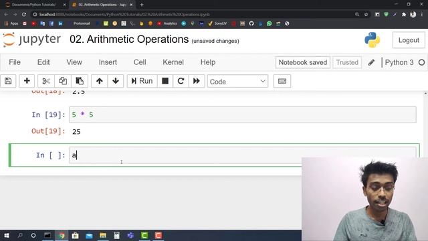
Task: Click the kernel idle circle indicator
Action: point(421,62)
